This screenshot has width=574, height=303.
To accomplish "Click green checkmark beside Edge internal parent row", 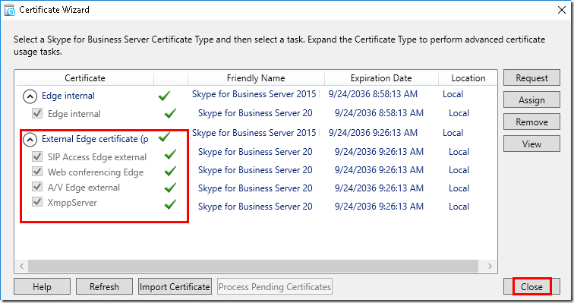I will tap(164, 96).
